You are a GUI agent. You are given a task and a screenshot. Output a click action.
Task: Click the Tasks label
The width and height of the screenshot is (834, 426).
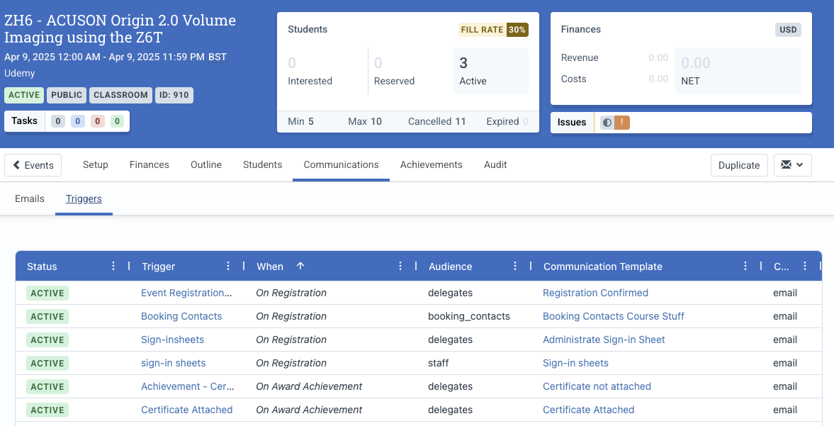[25, 120]
